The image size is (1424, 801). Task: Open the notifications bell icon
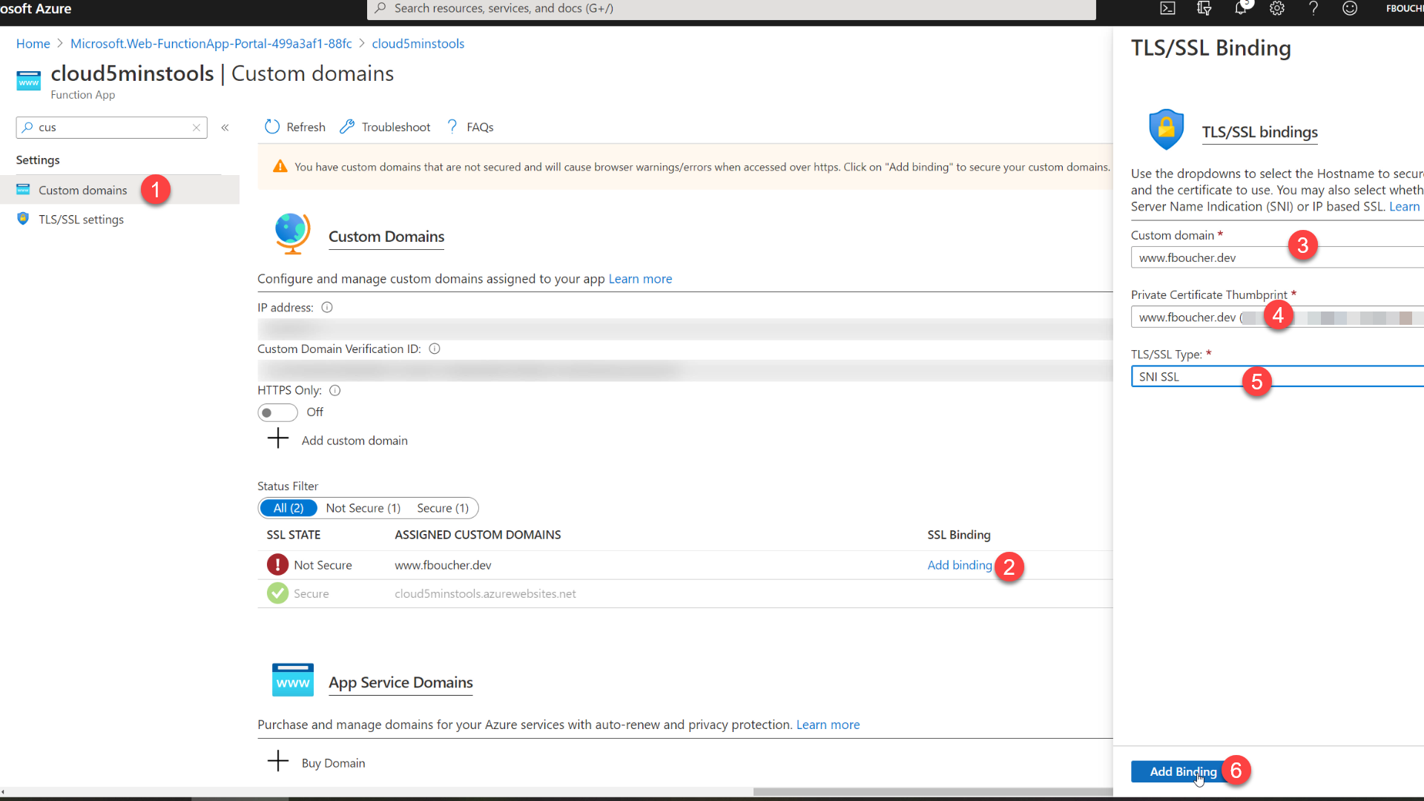pyautogui.click(x=1240, y=8)
